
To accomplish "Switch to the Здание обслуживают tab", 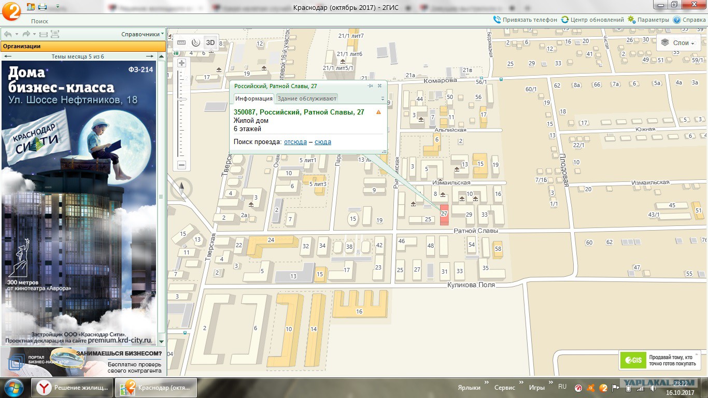I will tap(307, 98).
